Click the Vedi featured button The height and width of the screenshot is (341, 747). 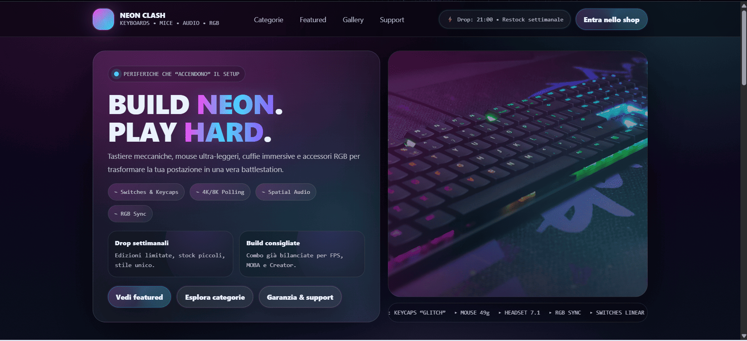139,297
